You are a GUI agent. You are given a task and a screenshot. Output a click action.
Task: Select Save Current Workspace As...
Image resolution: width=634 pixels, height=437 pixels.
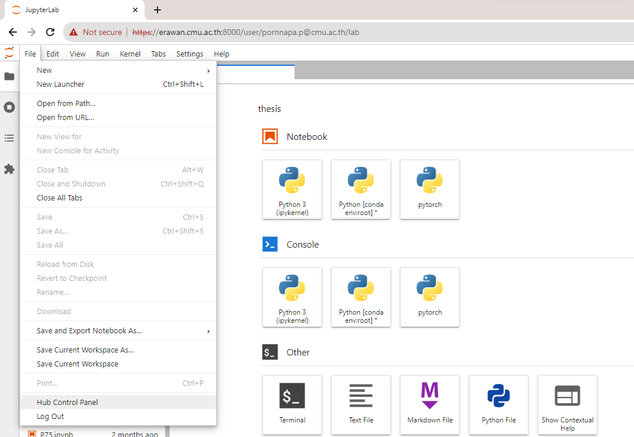coord(118,350)
